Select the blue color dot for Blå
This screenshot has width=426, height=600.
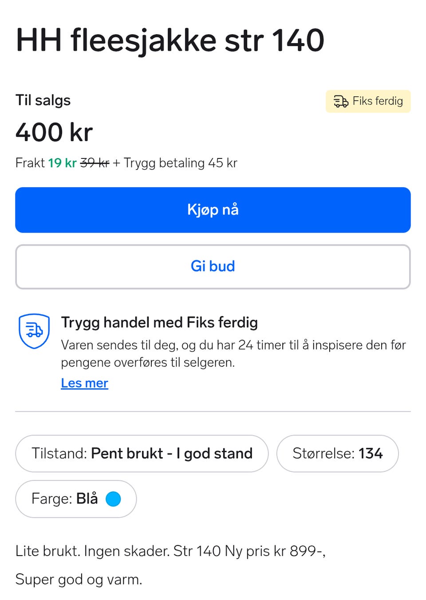click(113, 499)
